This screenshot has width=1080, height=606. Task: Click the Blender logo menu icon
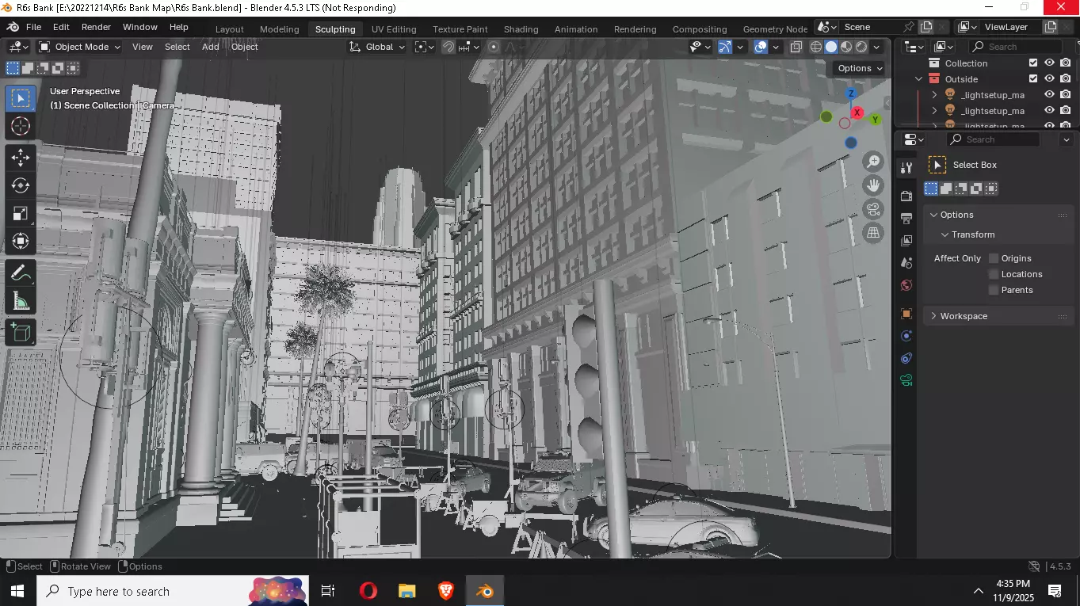13,27
